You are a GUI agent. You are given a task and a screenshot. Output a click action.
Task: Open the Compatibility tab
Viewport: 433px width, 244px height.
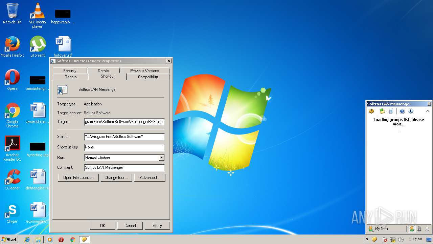point(148,77)
